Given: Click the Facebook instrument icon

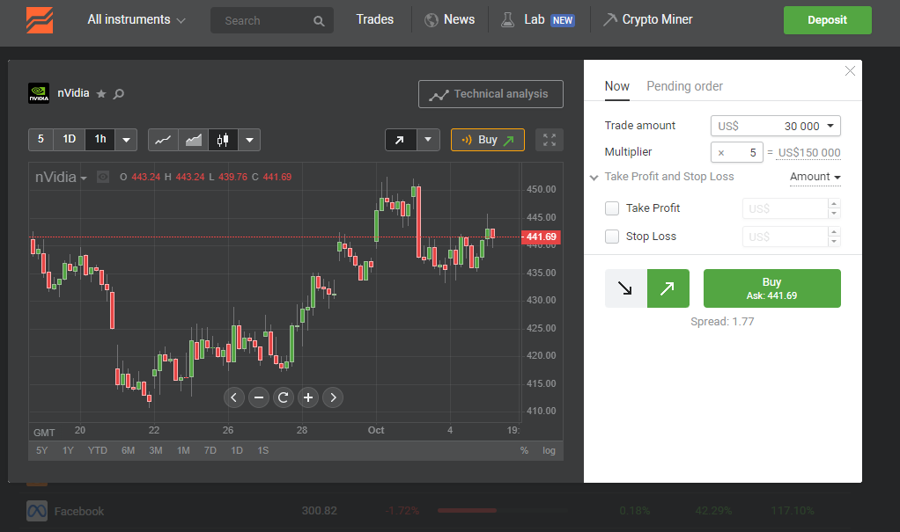Looking at the screenshot, I should 37,511.
